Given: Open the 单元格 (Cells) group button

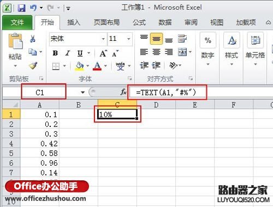Looking at the screenshot, I should pyautogui.click(x=255, y=50).
